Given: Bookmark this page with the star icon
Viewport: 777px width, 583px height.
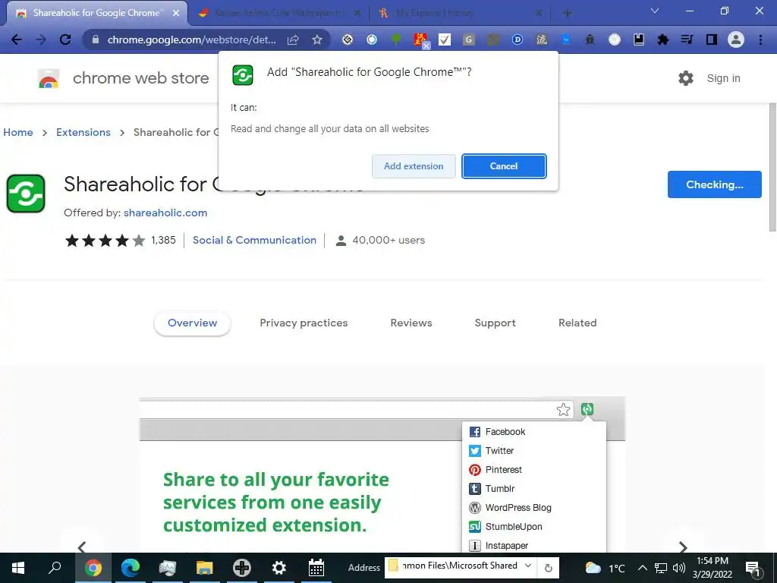Looking at the screenshot, I should tap(317, 39).
